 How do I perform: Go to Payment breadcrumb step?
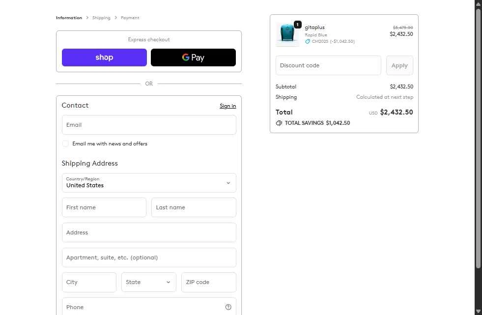click(130, 18)
